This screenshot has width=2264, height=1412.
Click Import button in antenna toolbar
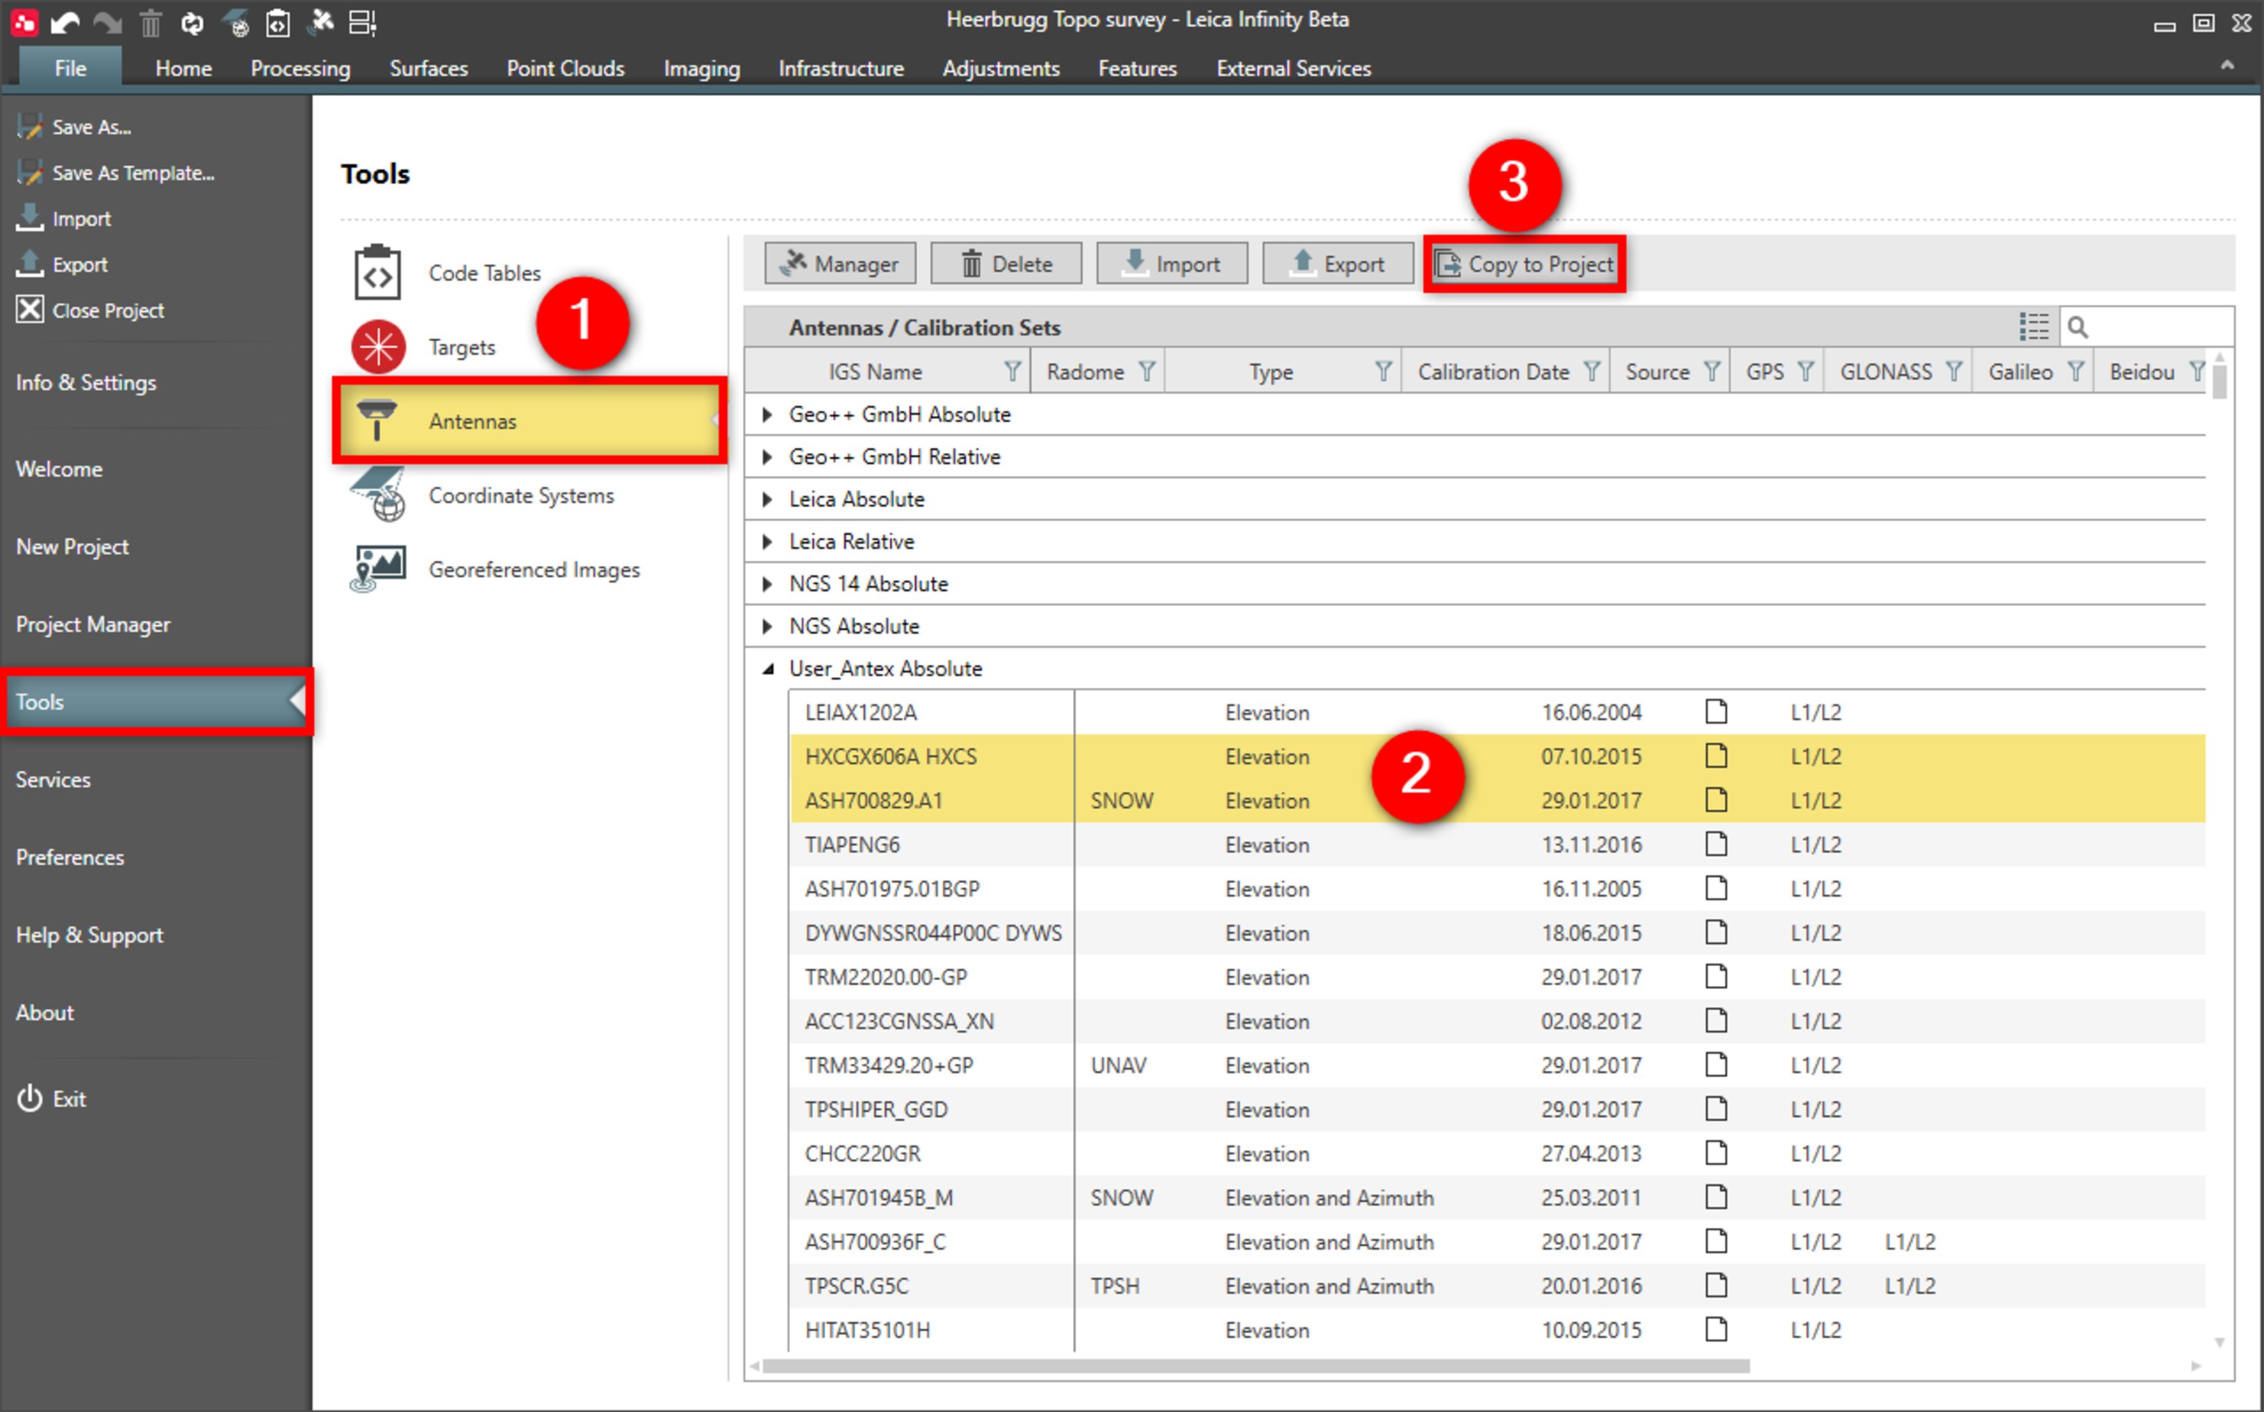coord(1172,263)
